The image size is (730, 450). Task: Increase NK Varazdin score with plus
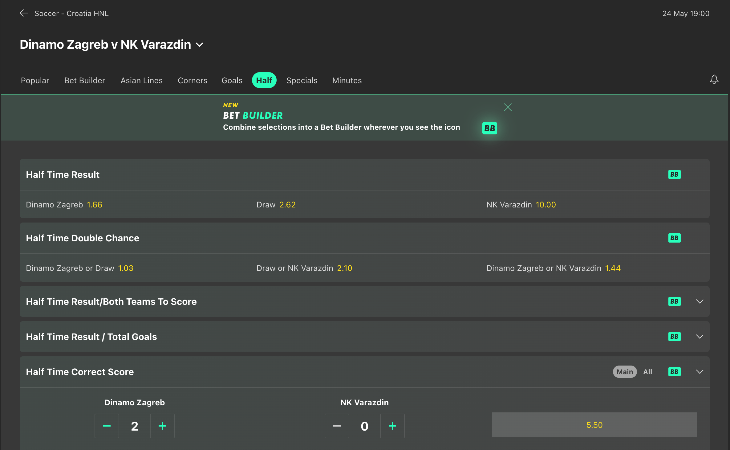point(392,426)
